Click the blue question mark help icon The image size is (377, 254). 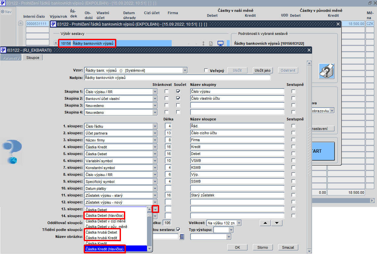click(12, 152)
